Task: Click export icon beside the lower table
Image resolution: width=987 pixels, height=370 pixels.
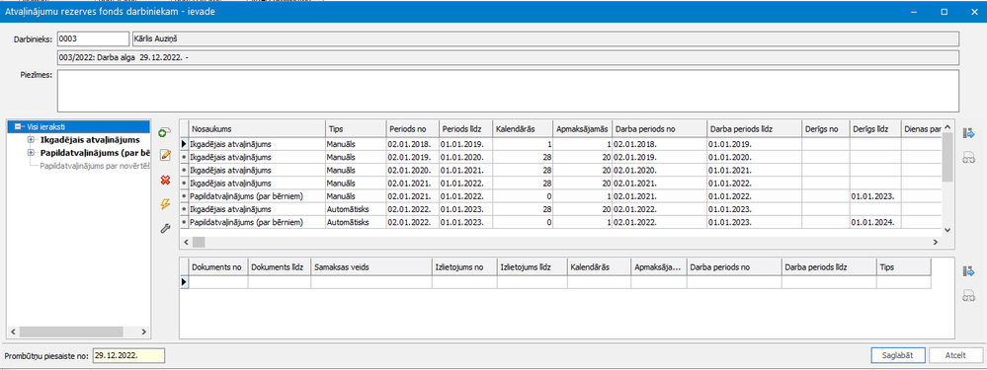Action: pyautogui.click(x=968, y=271)
